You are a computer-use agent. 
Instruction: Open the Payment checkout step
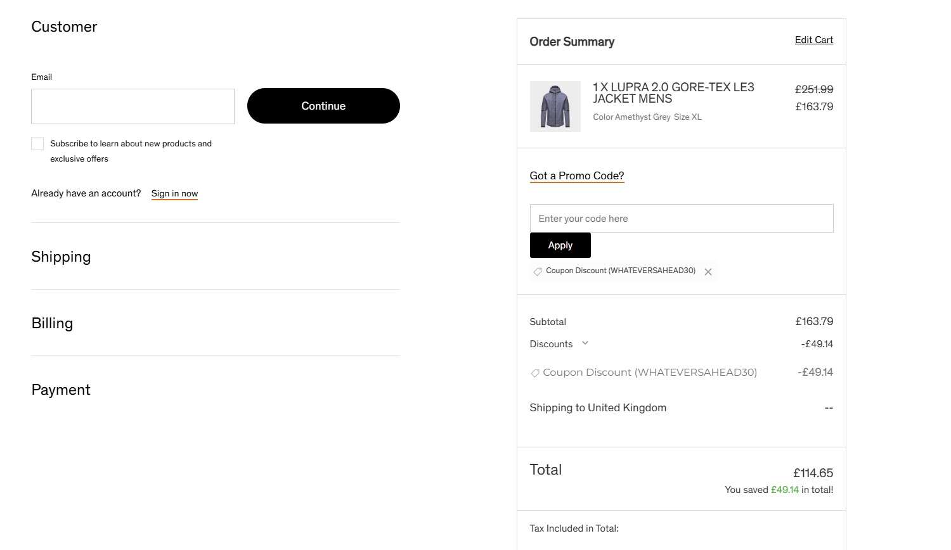point(61,390)
